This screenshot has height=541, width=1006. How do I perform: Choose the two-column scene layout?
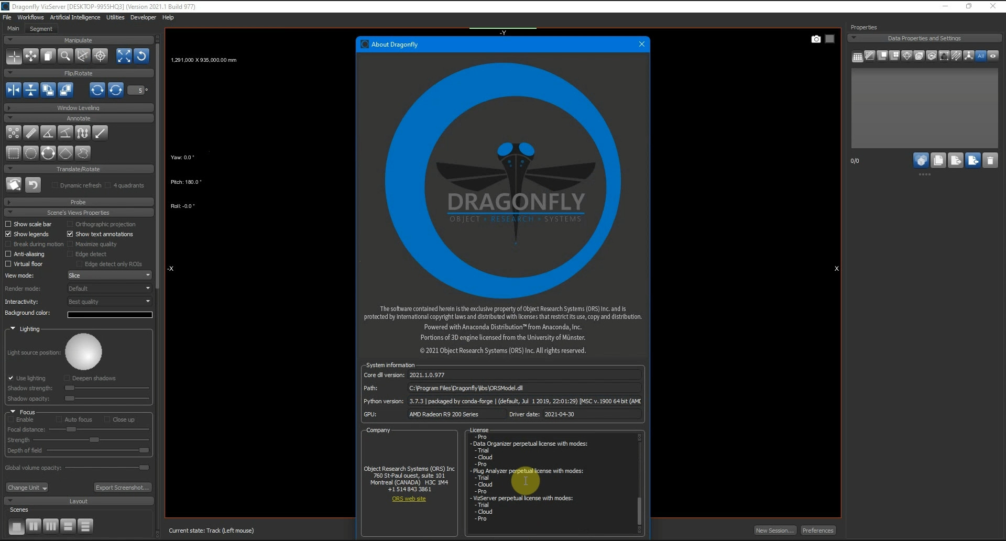[34, 526]
